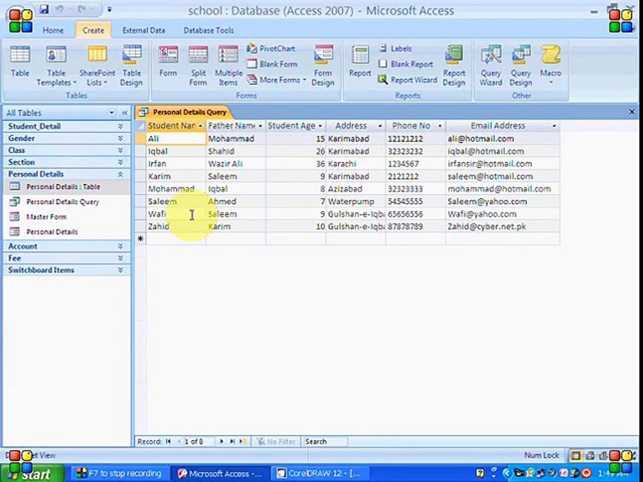Expand the Gender group
This screenshot has width=643, height=482.
point(120,138)
